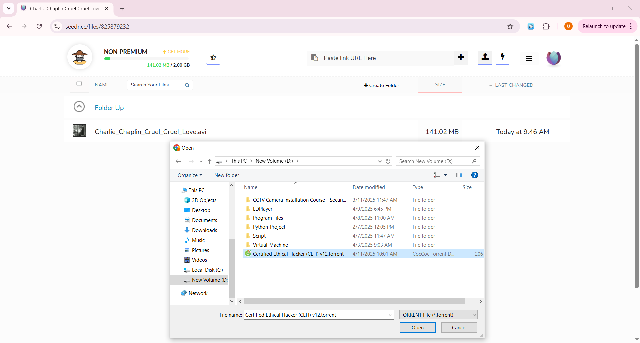Go back in browser history
Viewport: 640px width, 343px height.
click(9, 26)
